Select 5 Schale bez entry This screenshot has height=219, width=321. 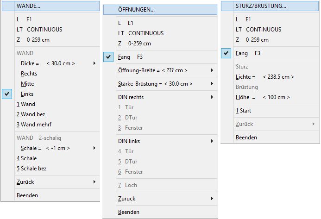click(31, 169)
